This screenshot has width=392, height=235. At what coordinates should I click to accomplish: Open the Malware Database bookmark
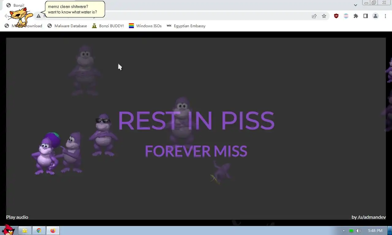point(67,26)
